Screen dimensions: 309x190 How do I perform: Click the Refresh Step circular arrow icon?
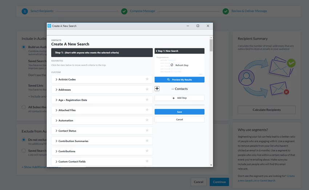(x=172, y=65)
